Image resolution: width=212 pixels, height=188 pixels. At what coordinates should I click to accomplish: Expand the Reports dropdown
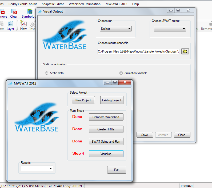click(x=37, y=169)
